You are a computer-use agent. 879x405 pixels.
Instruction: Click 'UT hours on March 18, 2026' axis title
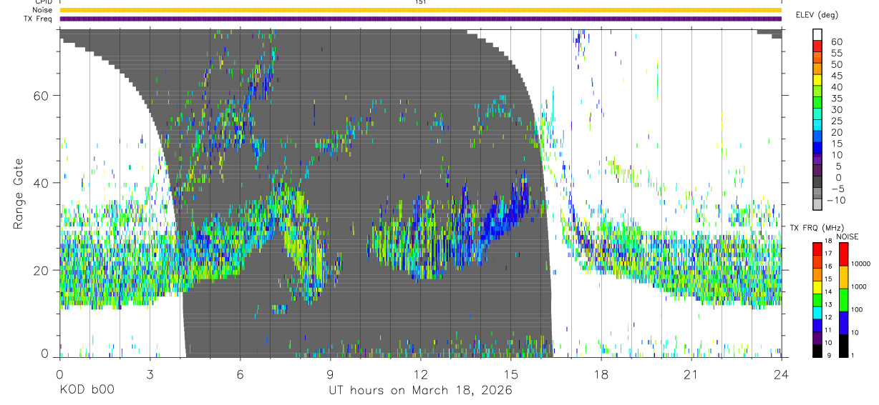[420, 391]
